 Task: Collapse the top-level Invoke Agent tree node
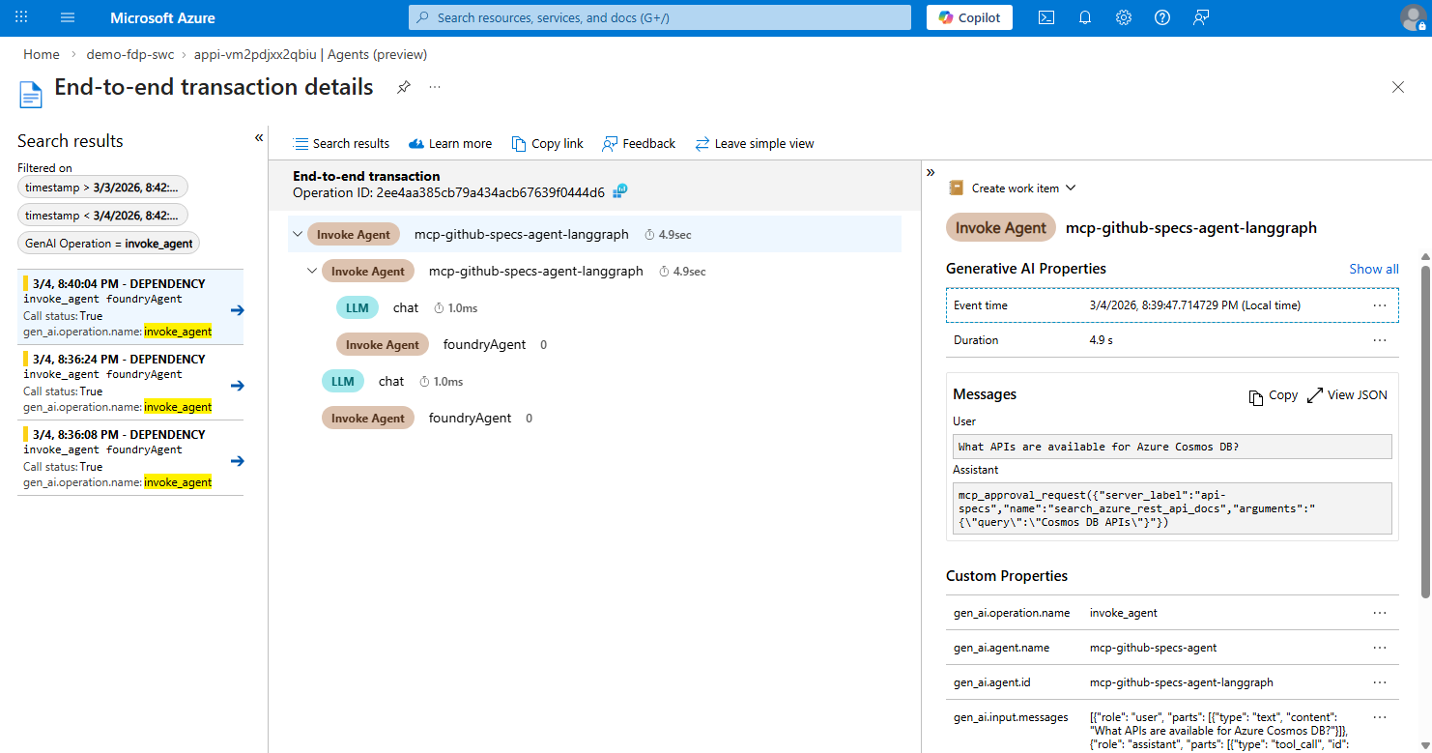click(x=297, y=234)
